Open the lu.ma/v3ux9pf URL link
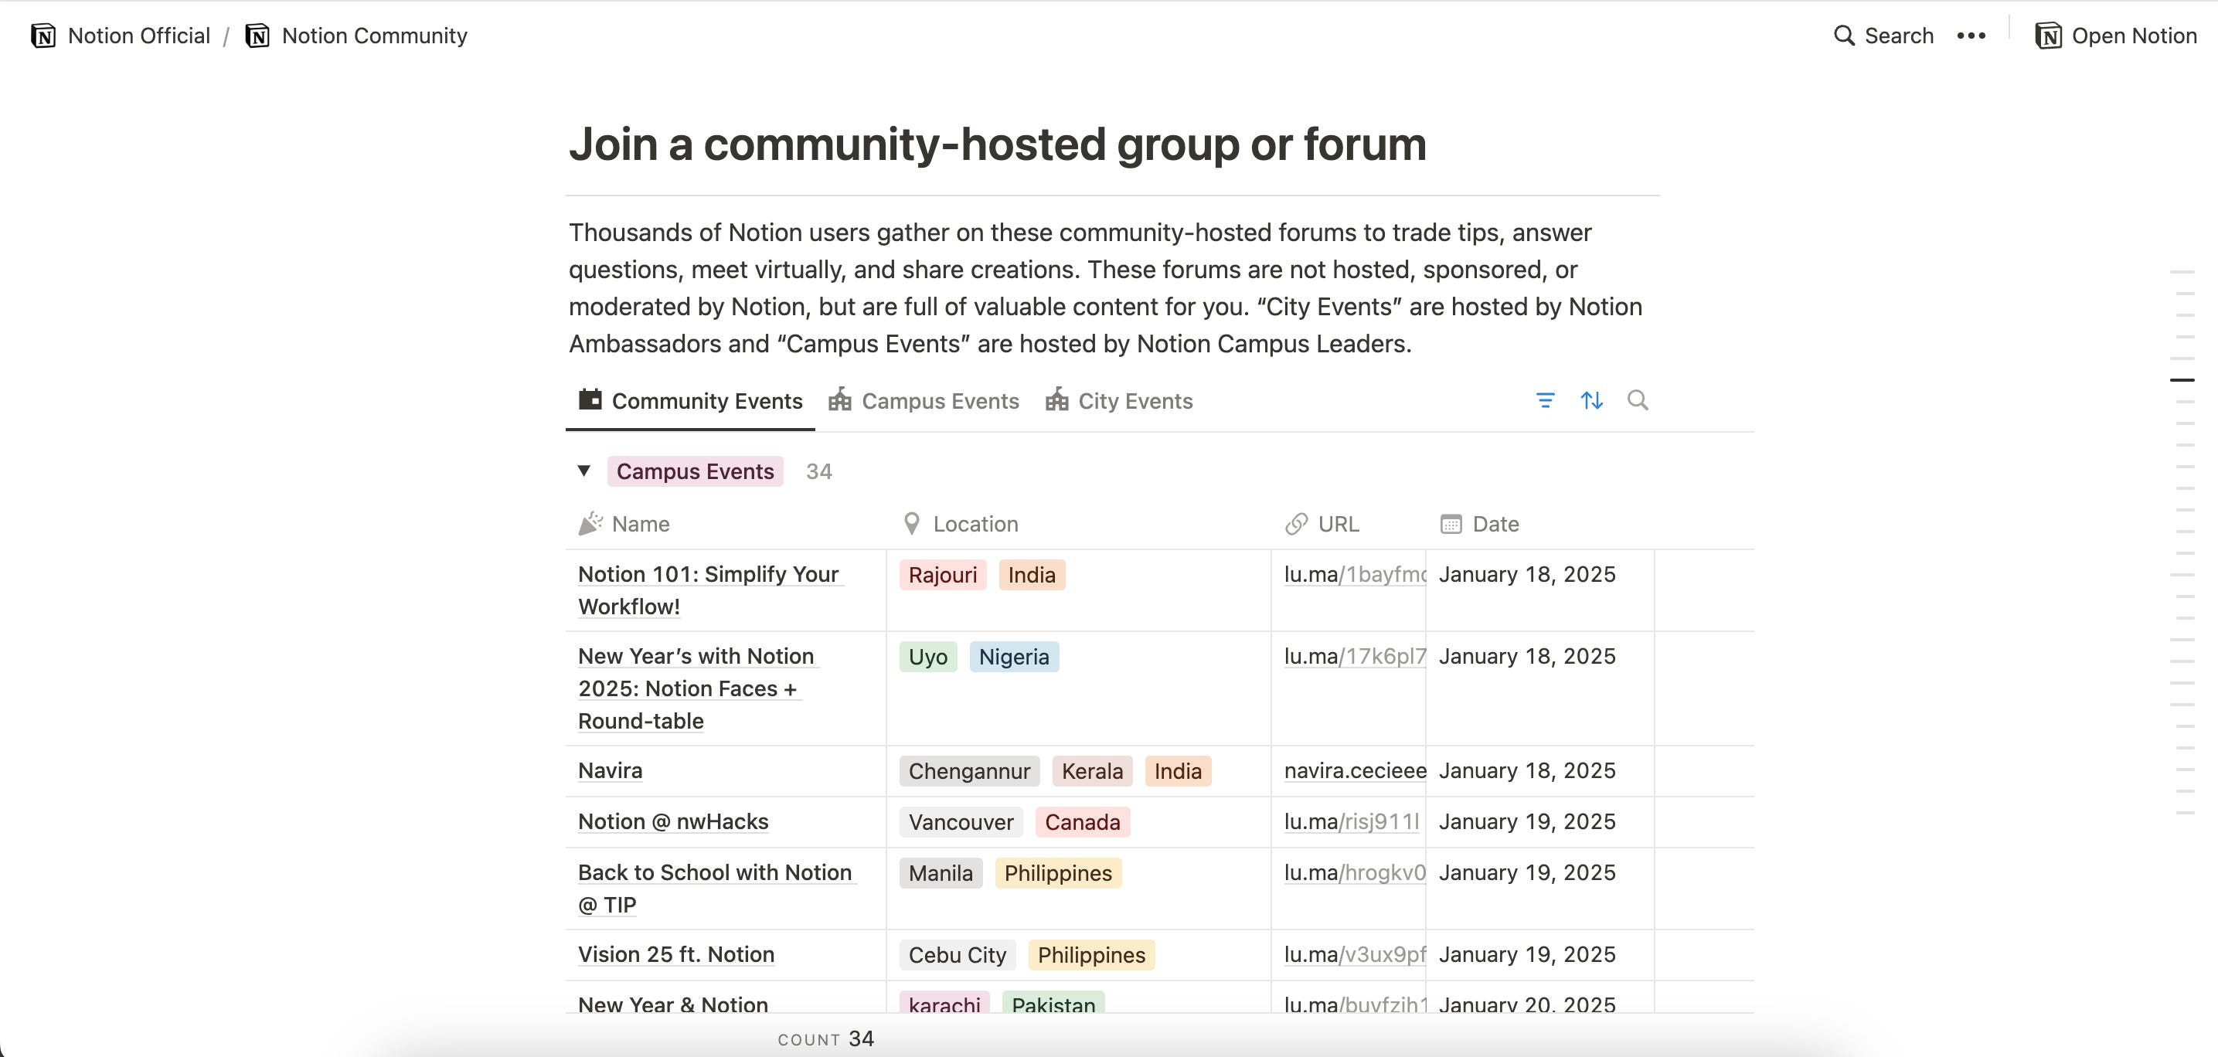Image resolution: width=2218 pixels, height=1057 pixels. (x=1355, y=953)
